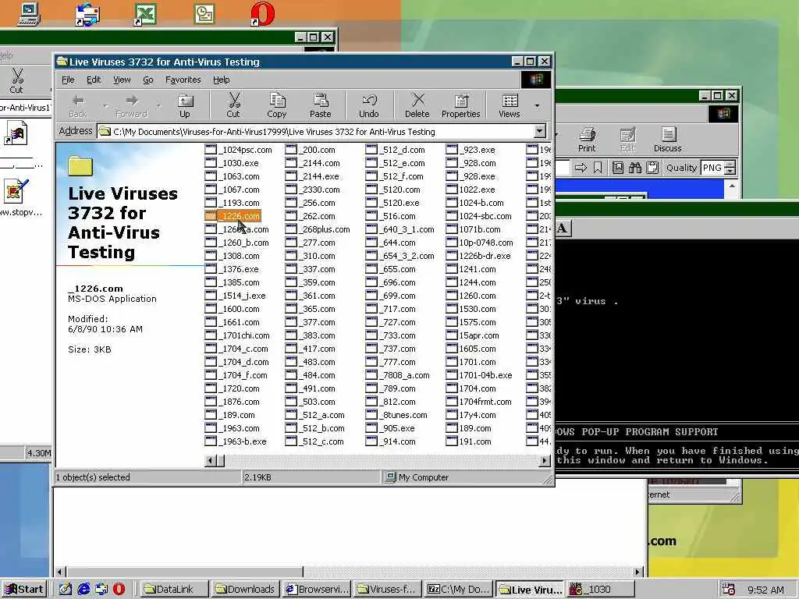Click the Views toolbar icon

510,105
